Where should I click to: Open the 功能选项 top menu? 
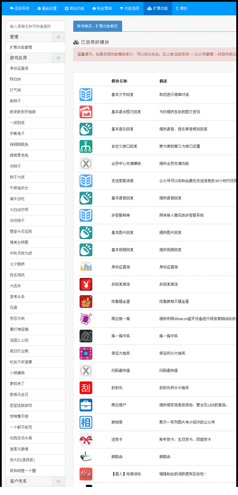(129, 8)
